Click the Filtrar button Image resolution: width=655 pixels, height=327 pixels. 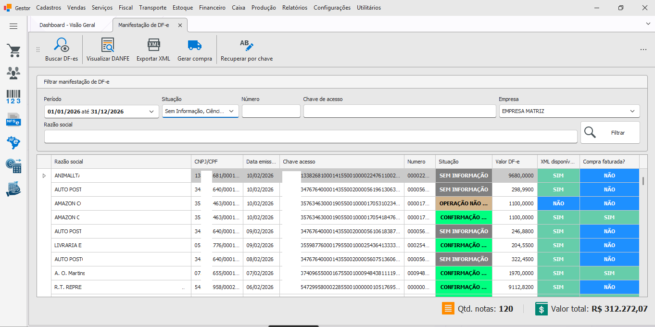click(x=610, y=132)
